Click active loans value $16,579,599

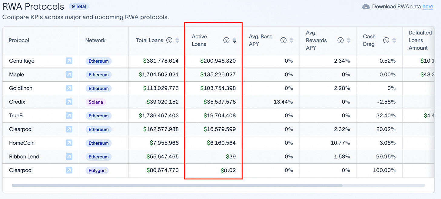click(x=220, y=129)
